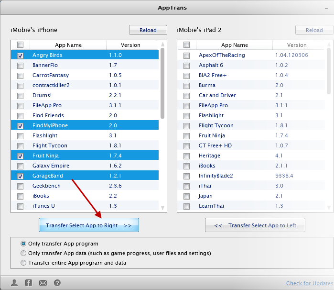This screenshot has height=290, width=334.
Task: Select the Car and Driver row
Action: [x=251, y=95]
